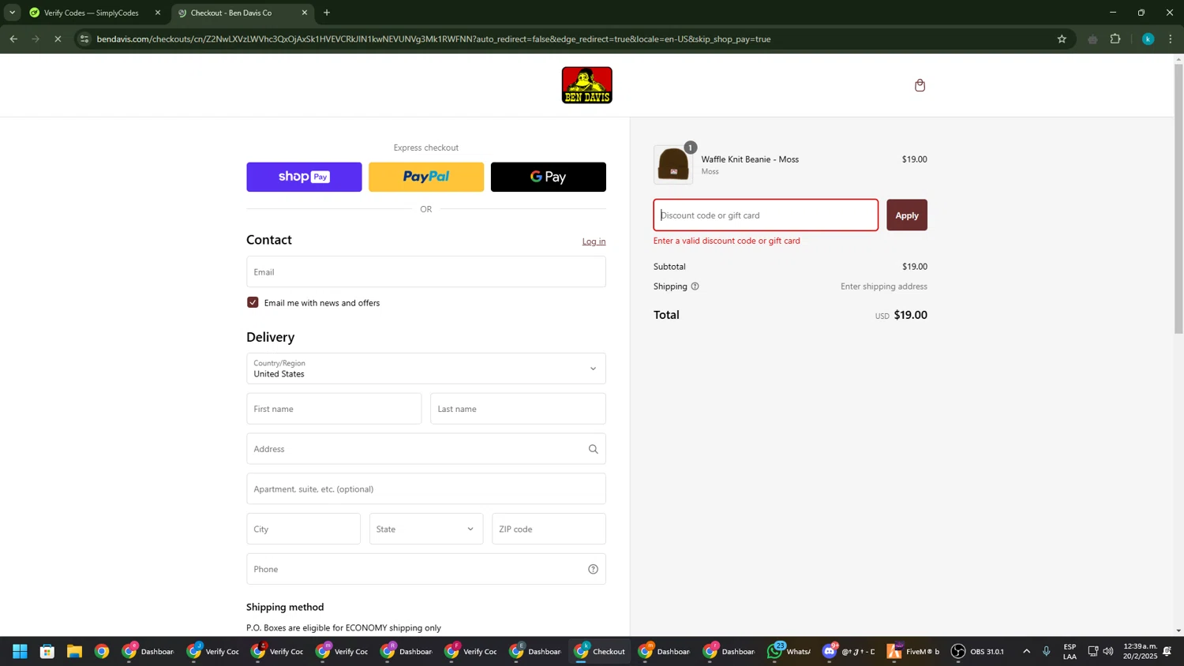This screenshot has width=1184, height=666.
Task: Pay using G Pay button
Action: tap(549, 177)
